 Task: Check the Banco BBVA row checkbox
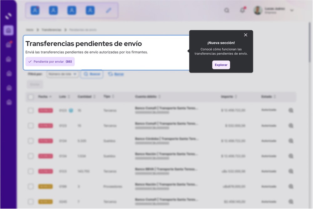(x=31, y=171)
